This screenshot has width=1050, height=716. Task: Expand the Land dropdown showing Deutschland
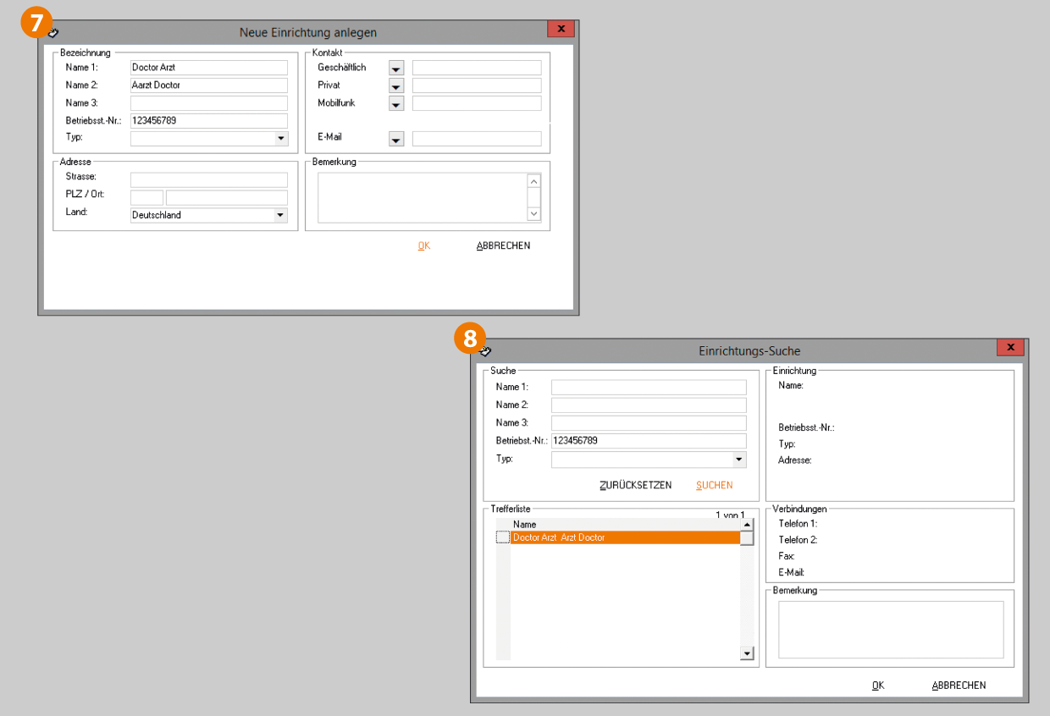click(280, 215)
